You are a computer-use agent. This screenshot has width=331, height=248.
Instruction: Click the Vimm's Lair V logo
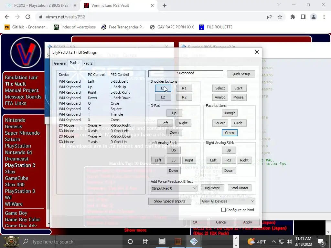pos(26,53)
